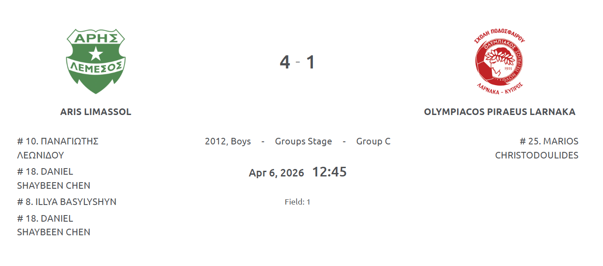
Task: Click the red Olympiacos Piraeus Larnaka crest
Action: point(500,63)
